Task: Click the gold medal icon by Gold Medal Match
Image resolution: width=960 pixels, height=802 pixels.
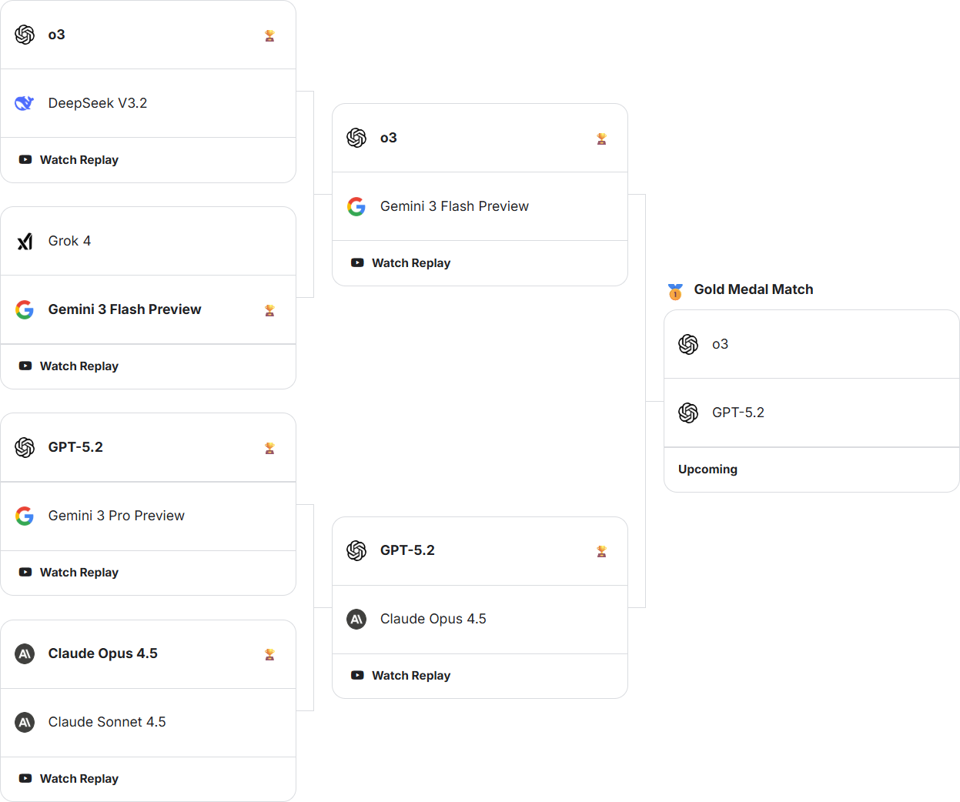Action: (x=675, y=291)
